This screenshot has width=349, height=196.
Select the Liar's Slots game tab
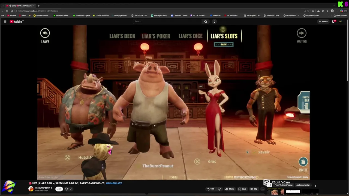(x=224, y=36)
